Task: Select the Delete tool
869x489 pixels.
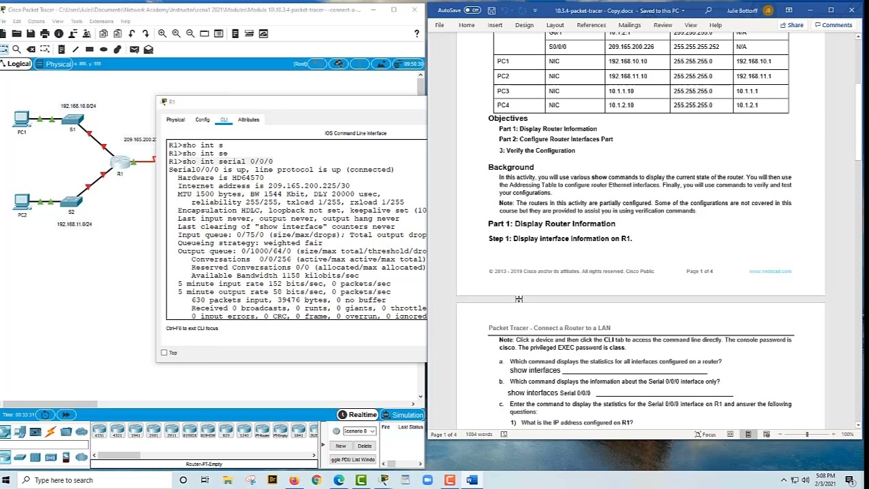Action: (31, 49)
